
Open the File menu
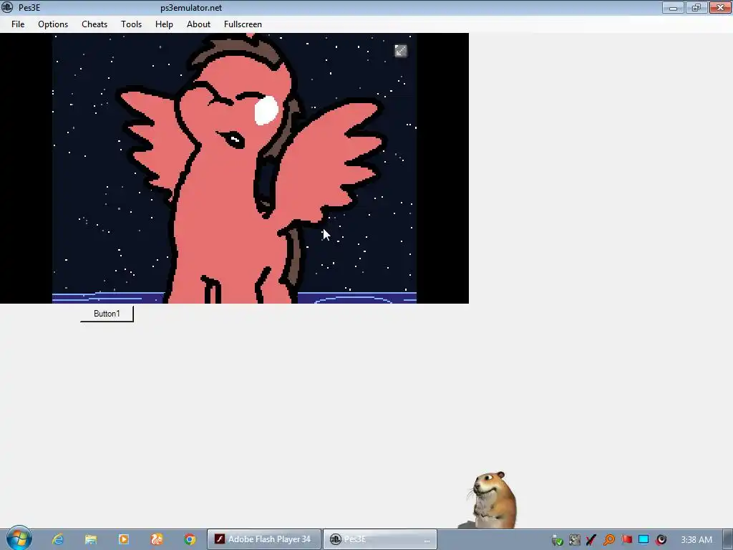coord(18,24)
